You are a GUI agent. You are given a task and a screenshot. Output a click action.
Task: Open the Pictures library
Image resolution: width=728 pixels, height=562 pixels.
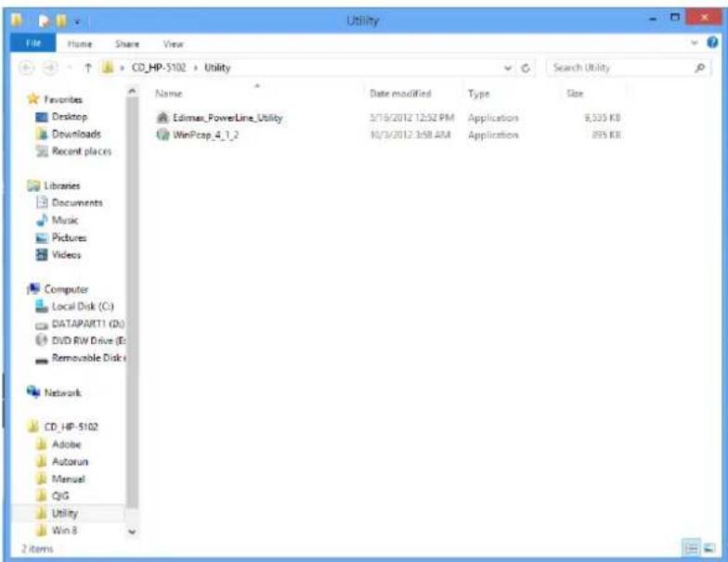click(69, 237)
